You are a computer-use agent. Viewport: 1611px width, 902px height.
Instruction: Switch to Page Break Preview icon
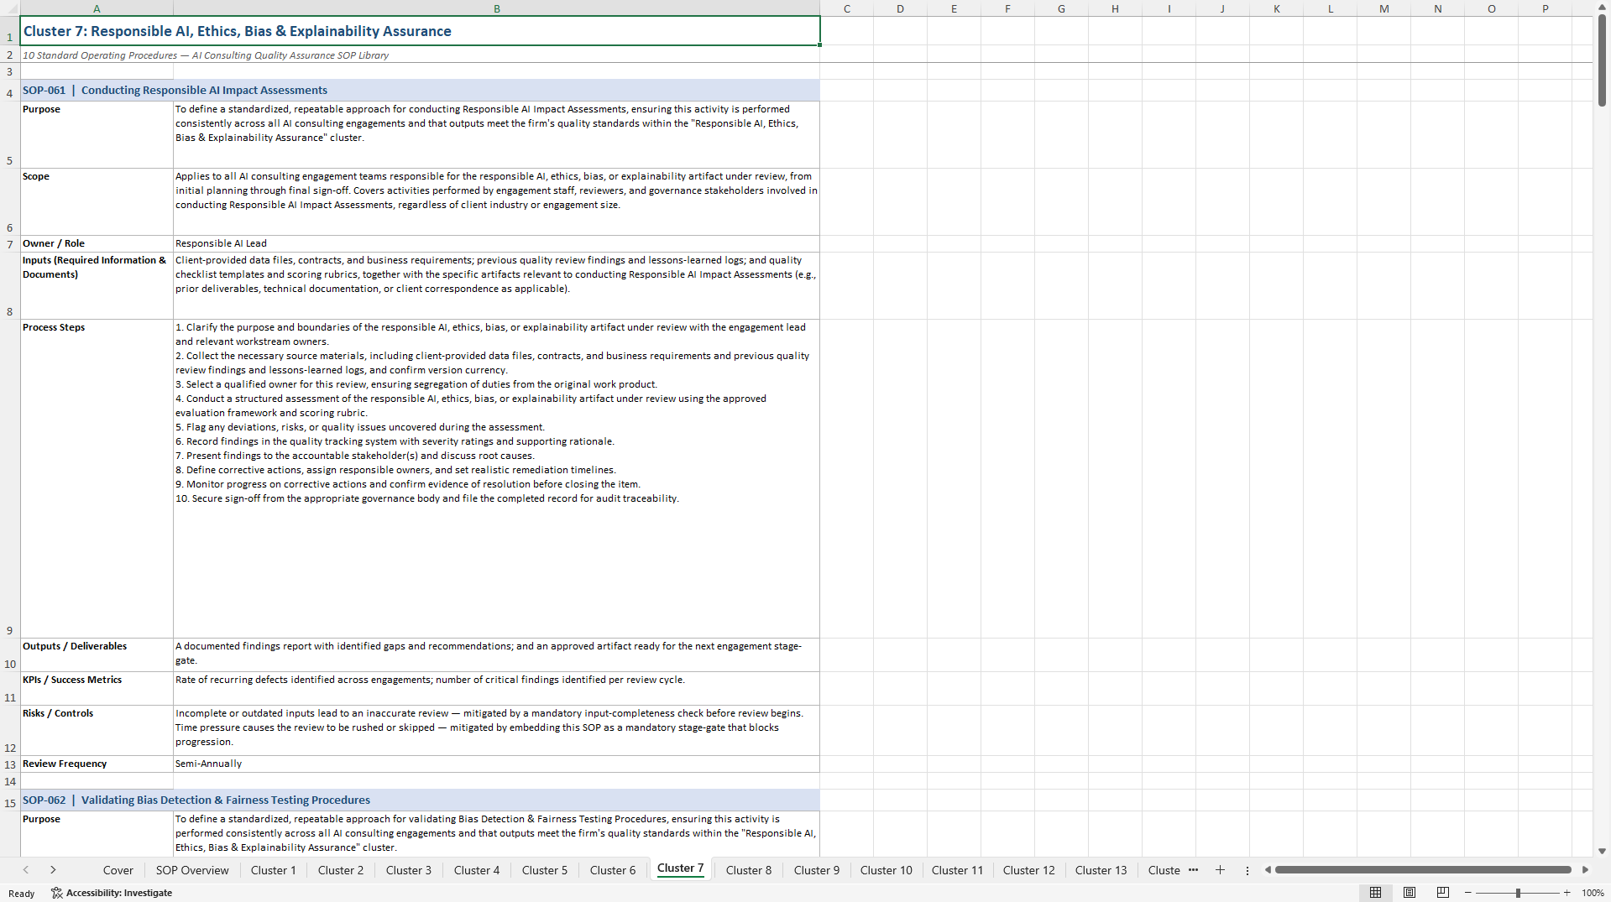pyautogui.click(x=1443, y=893)
